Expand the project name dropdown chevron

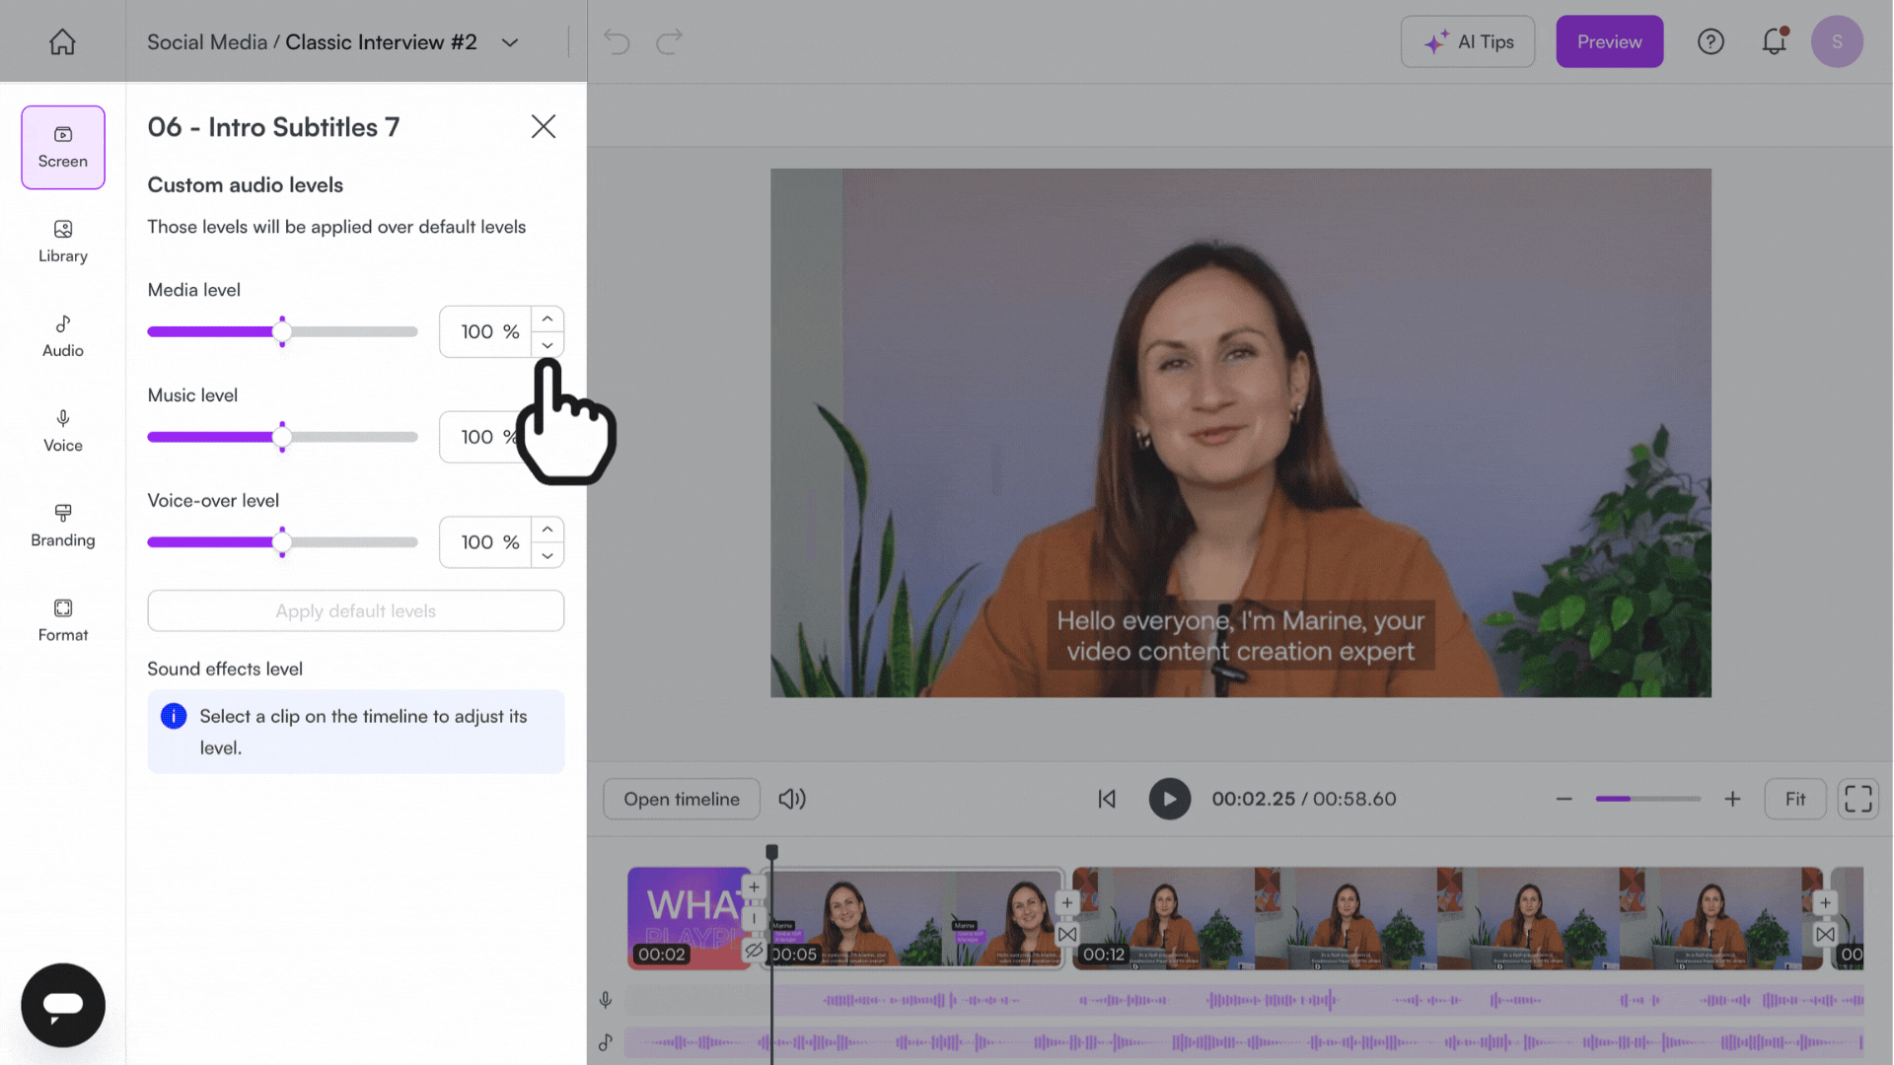coord(510,42)
